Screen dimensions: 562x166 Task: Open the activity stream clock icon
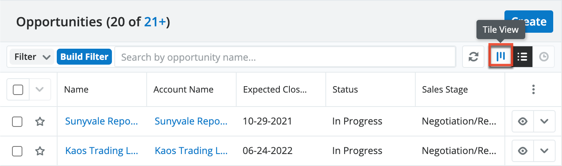click(544, 57)
